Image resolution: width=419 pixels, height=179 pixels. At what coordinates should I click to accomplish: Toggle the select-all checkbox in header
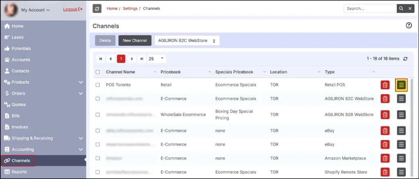click(97, 72)
